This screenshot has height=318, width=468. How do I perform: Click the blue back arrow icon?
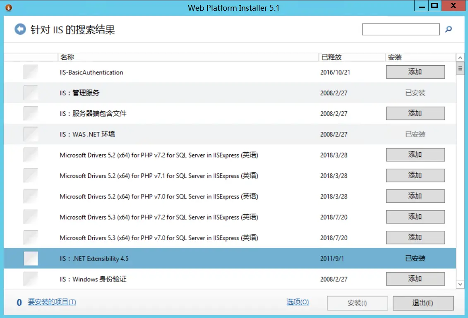pyautogui.click(x=20, y=29)
